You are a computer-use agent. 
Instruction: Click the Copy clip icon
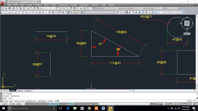coord(31,8)
